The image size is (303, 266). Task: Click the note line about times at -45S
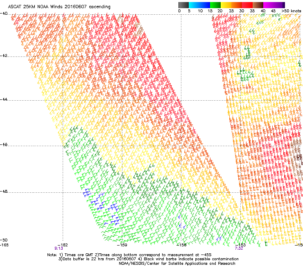tap(129, 255)
